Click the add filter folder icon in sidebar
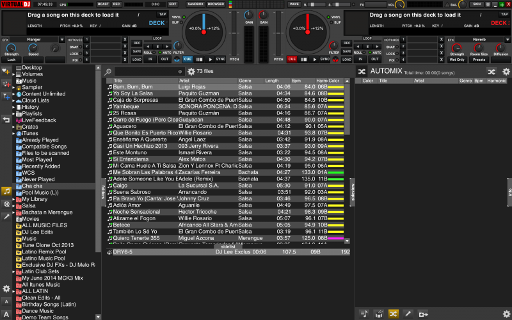512x320 pixels. (6, 97)
